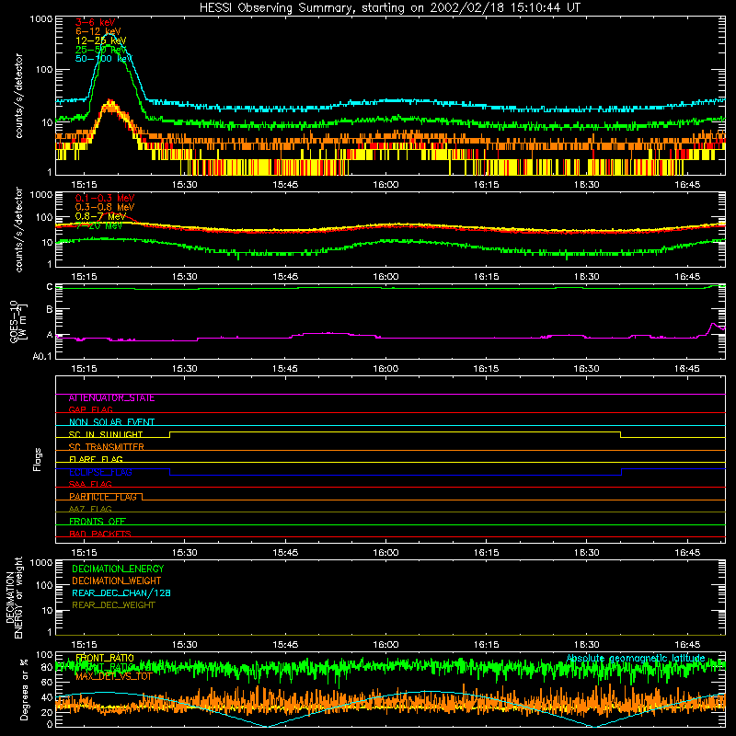Select the 6-12 keV legend label
736x736 pixels.
point(98,31)
